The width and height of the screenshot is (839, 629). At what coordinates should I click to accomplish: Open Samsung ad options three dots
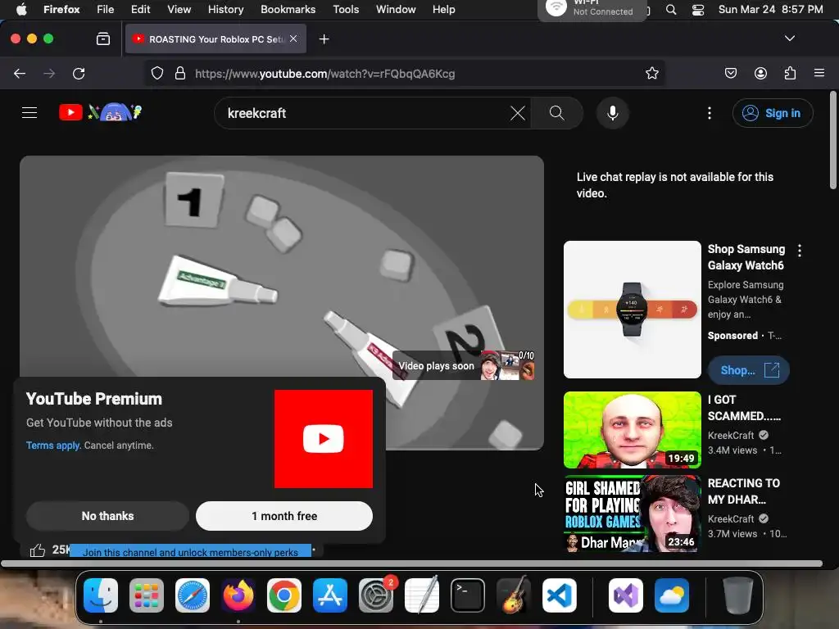[800, 251]
